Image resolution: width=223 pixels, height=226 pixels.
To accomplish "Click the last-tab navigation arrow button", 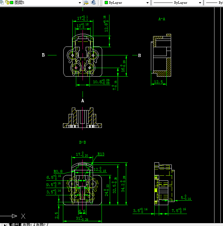I will point(5,225).
